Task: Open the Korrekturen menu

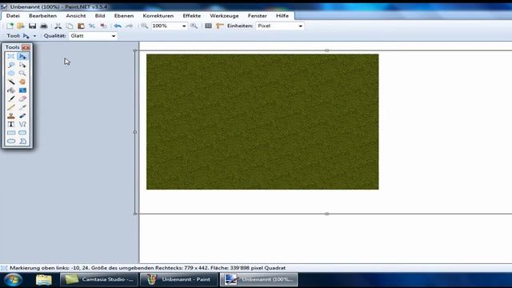Action: tap(158, 16)
